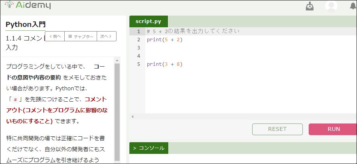This screenshot has height=164, width=357.
Task: Open the Aidemy logo home link
Action: pos(28,5)
